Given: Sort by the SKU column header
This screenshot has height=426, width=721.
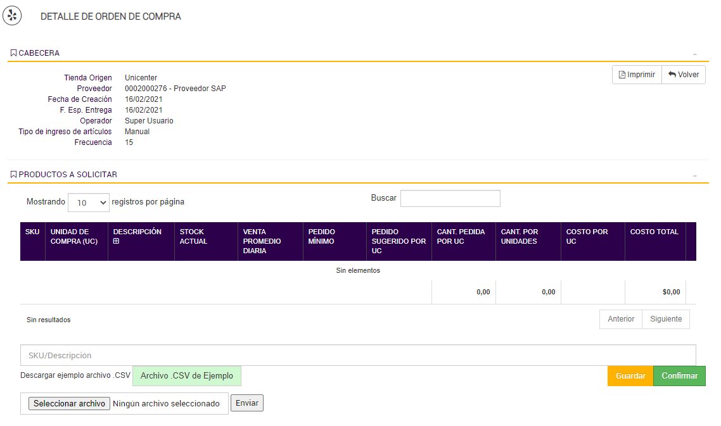Looking at the screenshot, I should tap(32, 232).
